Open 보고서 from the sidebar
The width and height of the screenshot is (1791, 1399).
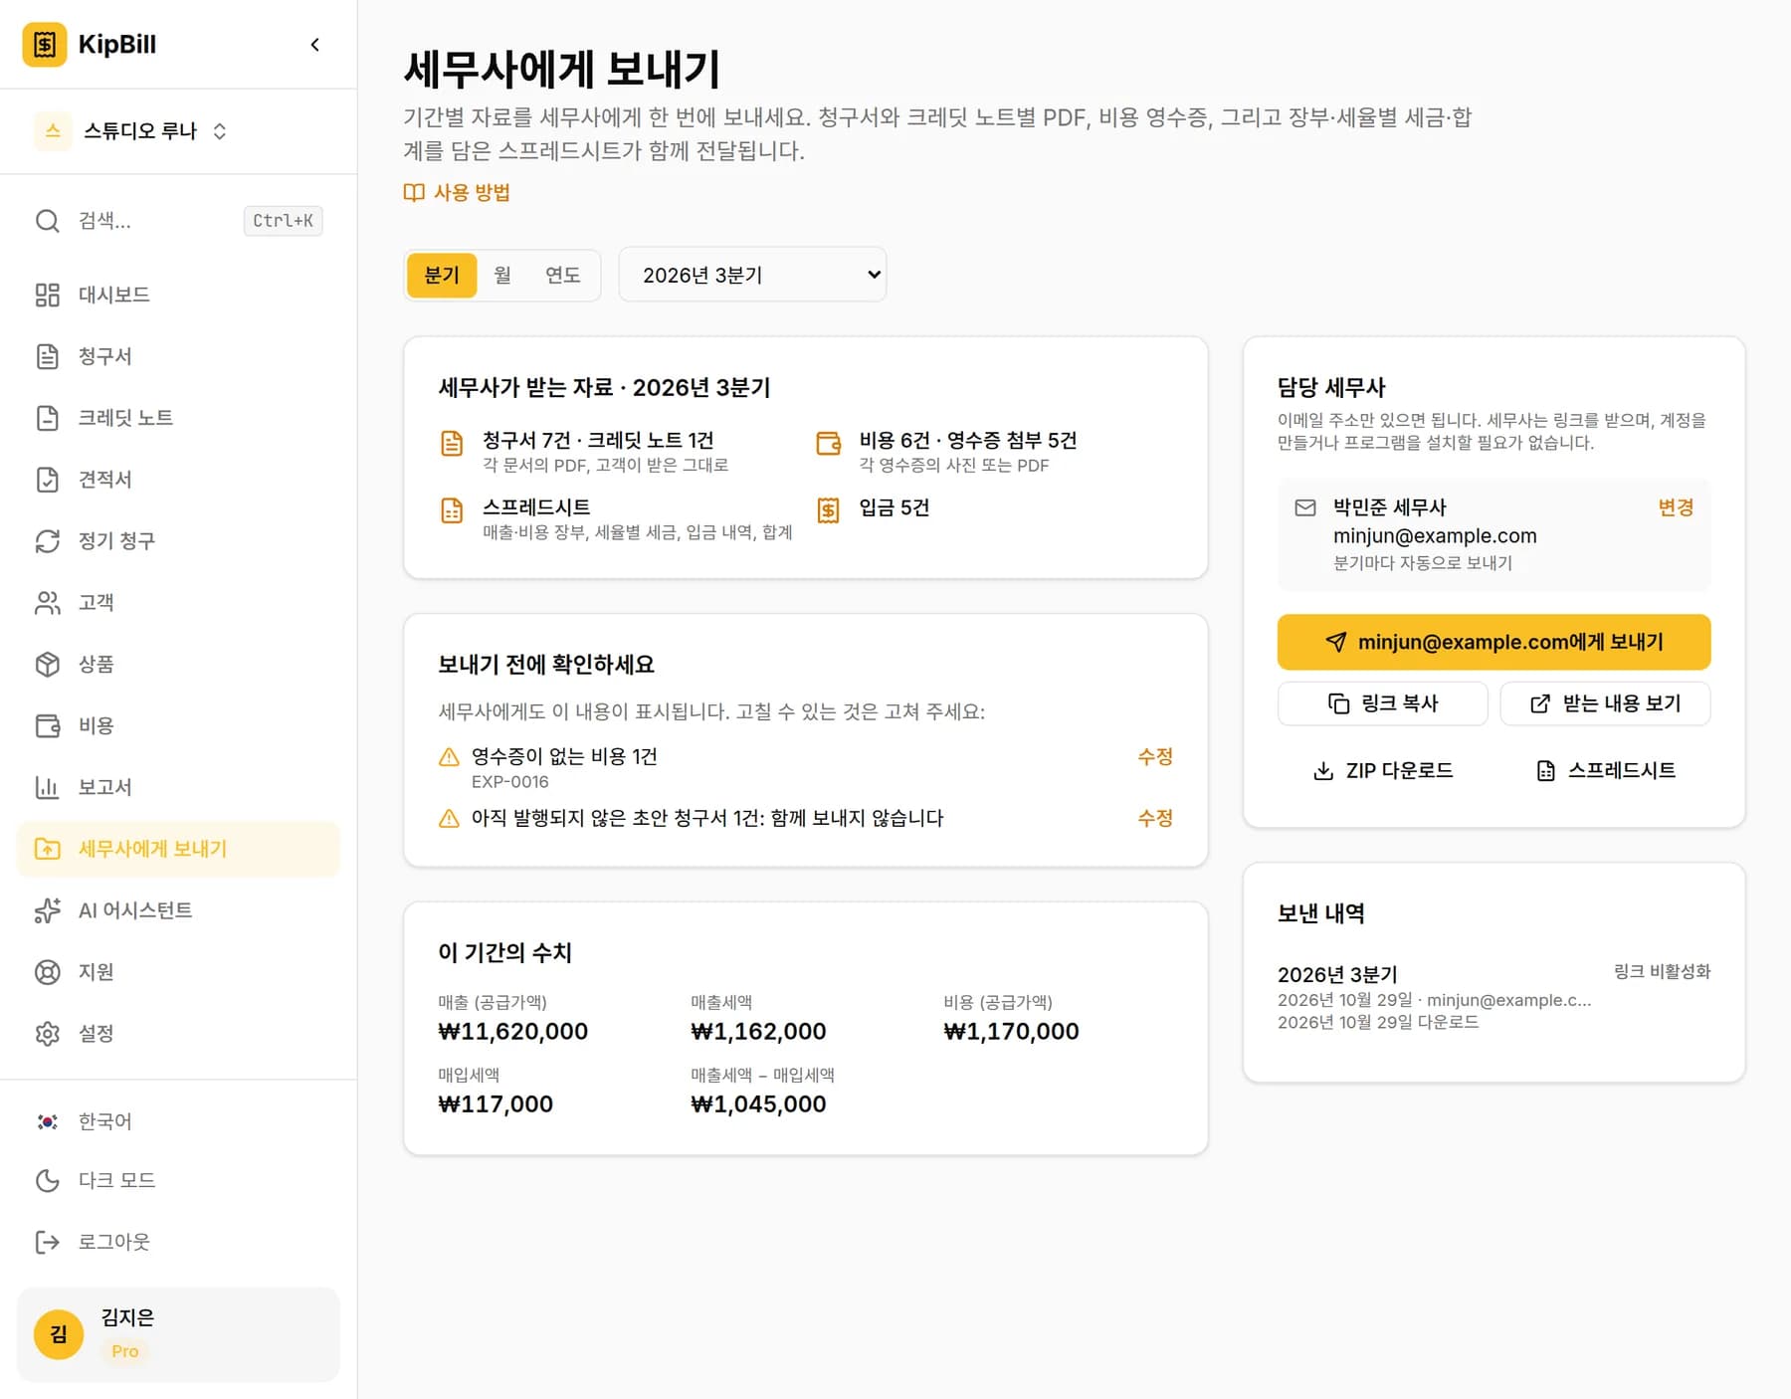pos(178,787)
